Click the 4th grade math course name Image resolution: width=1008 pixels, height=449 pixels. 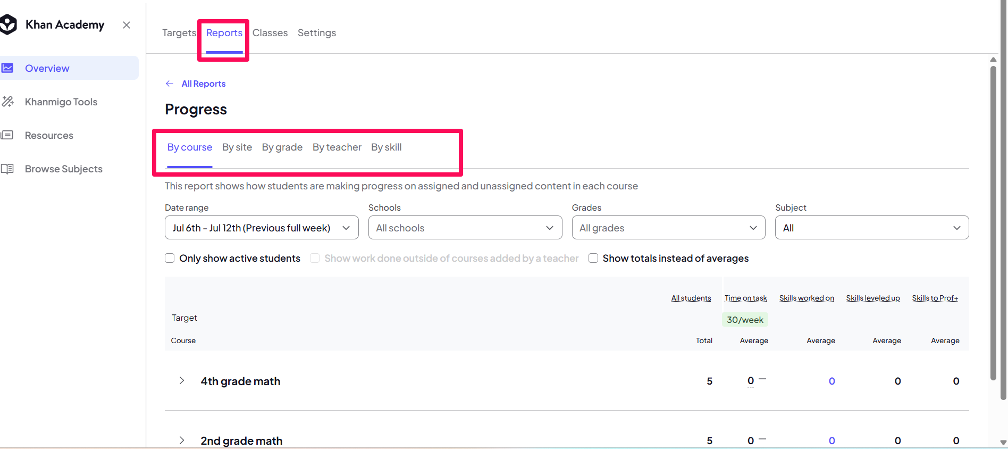coord(240,381)
